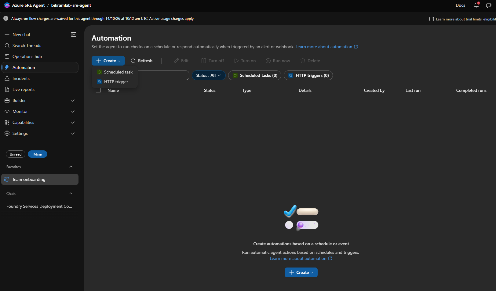Image resolution: width=496 pixels, height=291 pixels.
Task: Click the Create button below empty state
Action: (301, 272)
